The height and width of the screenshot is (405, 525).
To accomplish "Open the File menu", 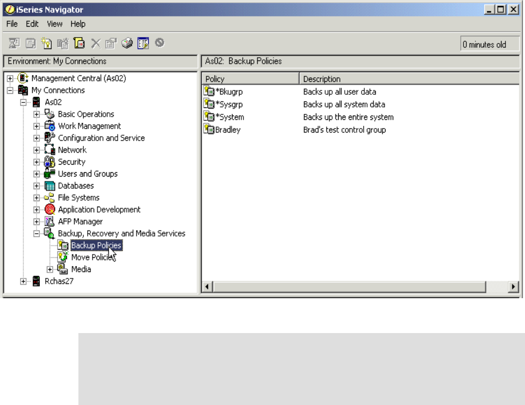I will click(x=12, y=24).
